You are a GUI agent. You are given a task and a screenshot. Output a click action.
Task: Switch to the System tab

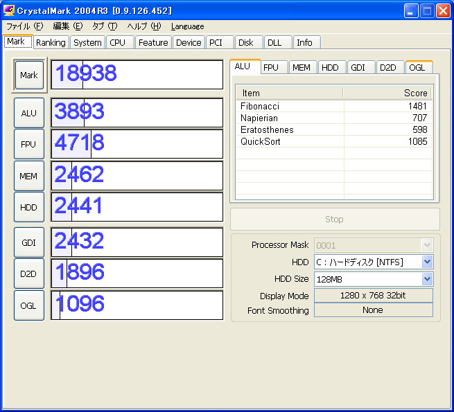pos(87,42)
